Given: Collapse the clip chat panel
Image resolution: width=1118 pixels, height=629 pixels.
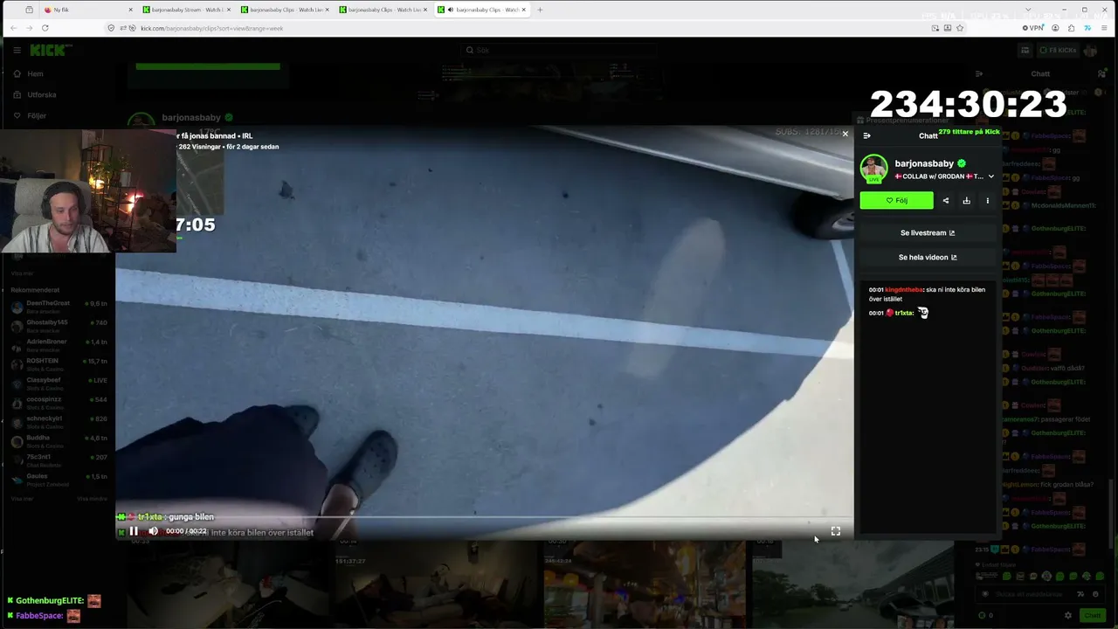Looking at the screenshot, I should [x=866, y=135].
